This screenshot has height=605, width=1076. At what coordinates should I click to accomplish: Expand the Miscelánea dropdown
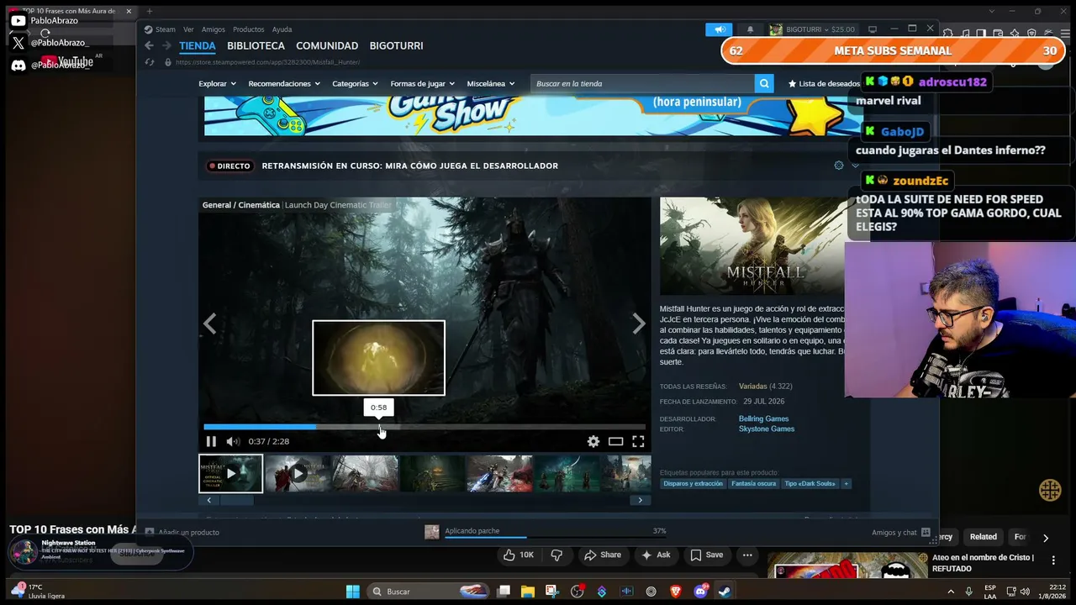[x=490, y=83]
